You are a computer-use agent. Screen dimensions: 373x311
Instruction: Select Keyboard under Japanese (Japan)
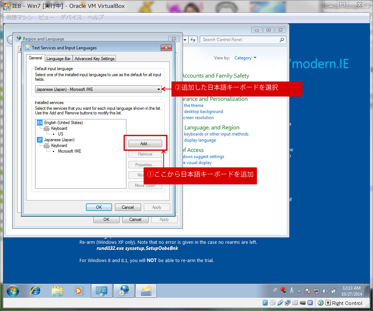click(x=59, y=145)
